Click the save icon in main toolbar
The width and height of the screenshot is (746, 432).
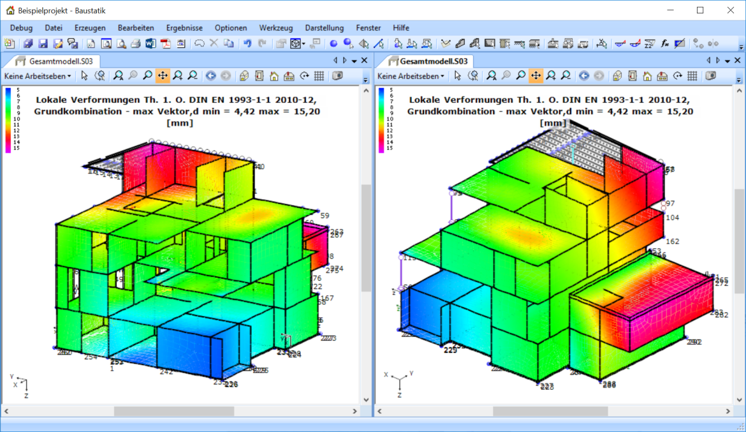tap(43, 44)
